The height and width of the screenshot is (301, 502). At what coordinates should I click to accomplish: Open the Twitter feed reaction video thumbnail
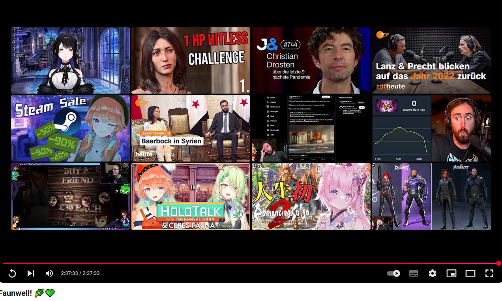[x=311, y=128]
